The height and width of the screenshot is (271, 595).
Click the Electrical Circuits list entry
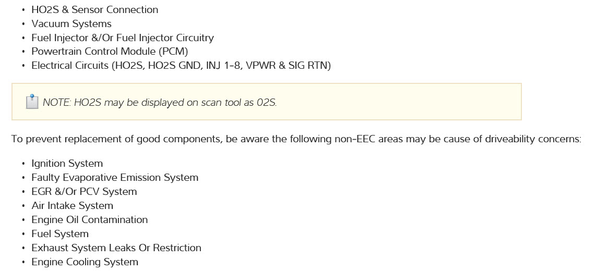coord(181,66)
